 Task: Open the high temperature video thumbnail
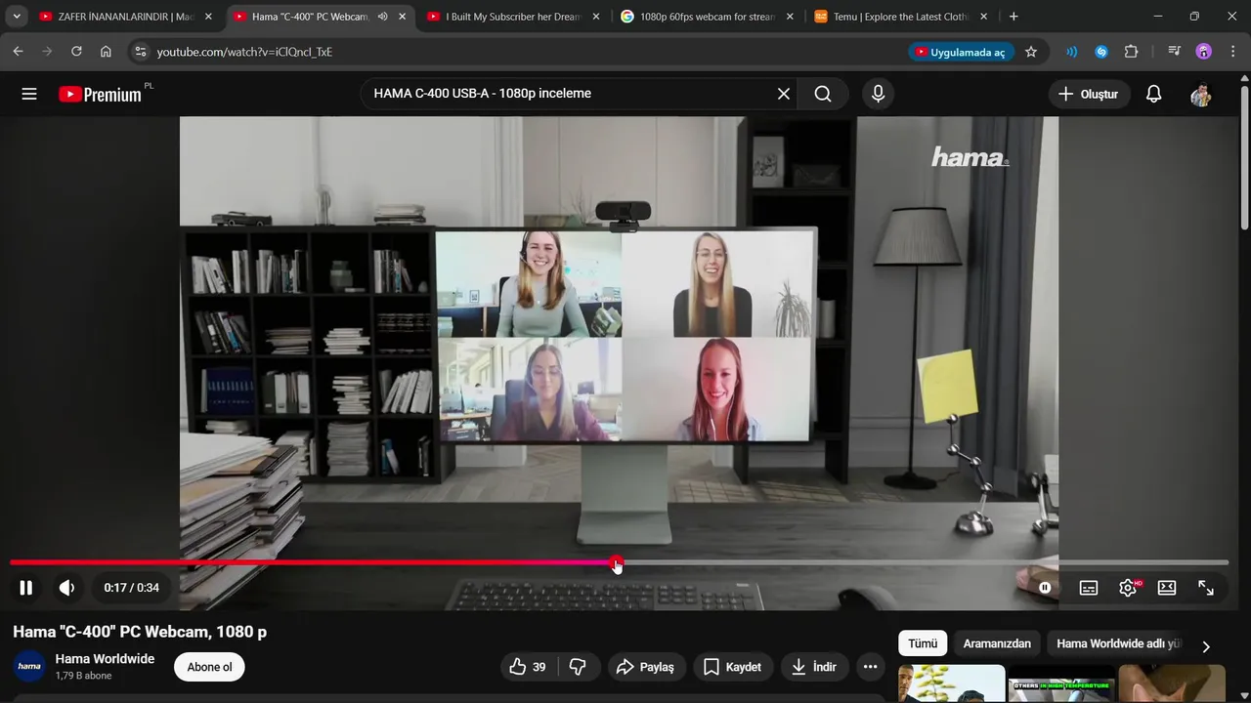click(x=1061, y=683)
